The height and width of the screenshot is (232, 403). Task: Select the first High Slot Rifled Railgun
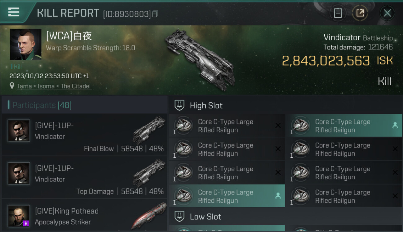point(227,126)
